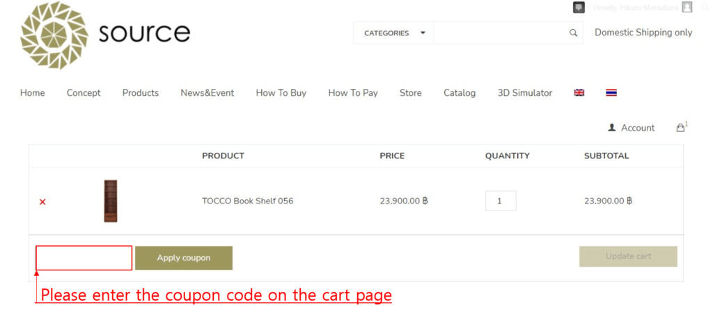Viewport: 713px width, 314px height.
Task: Remove TOCCO Book Shelf with red X
Action: (42, 201)
